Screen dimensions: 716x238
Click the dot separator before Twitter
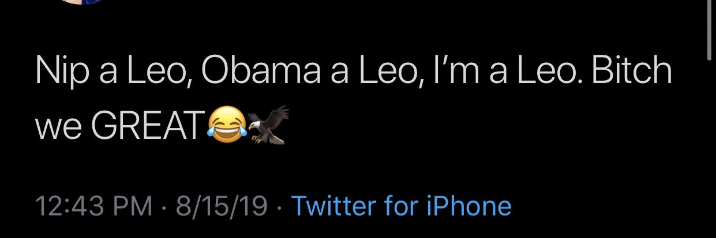pyautogui.click(x=280, y=206)
